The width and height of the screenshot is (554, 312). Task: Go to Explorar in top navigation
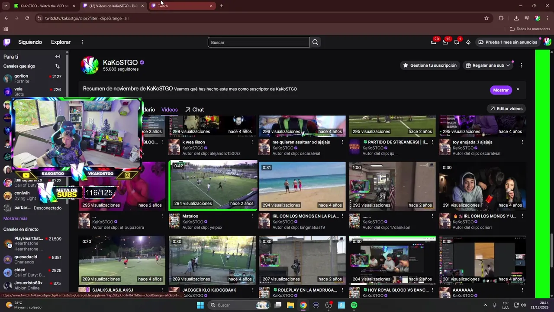pos(61,42)
